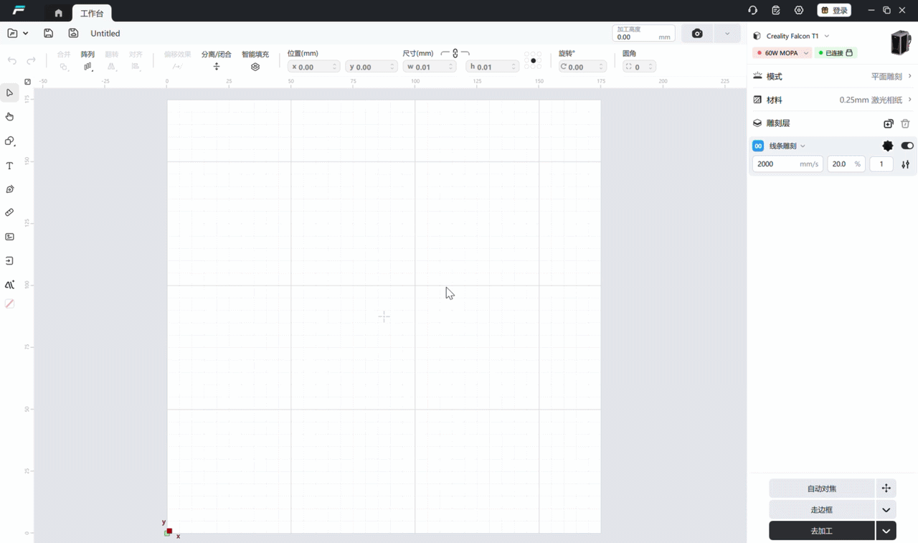918x543 pixels.
Task: Click the layer advanced settings sliders icon
Action: tap(906, 164)
